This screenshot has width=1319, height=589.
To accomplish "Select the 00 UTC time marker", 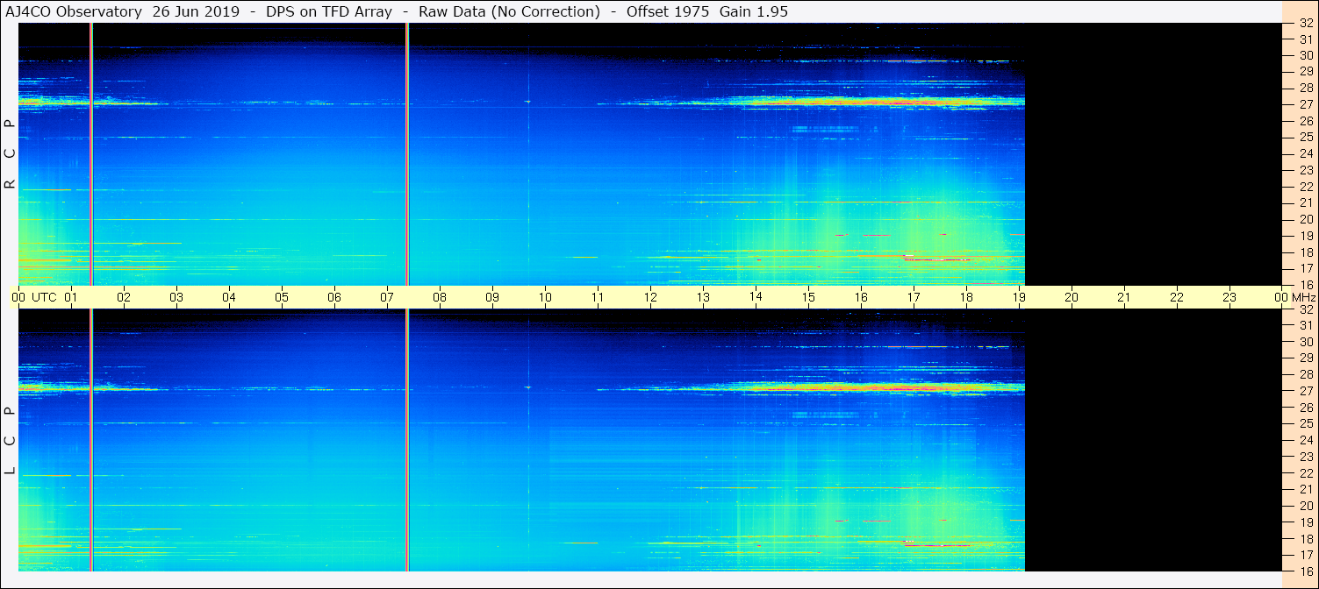I will pyautogui.click(x=35, y=297).
